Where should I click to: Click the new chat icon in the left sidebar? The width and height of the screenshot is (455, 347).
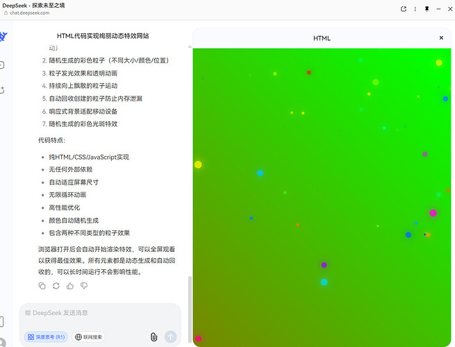click(x=2, y=90)
